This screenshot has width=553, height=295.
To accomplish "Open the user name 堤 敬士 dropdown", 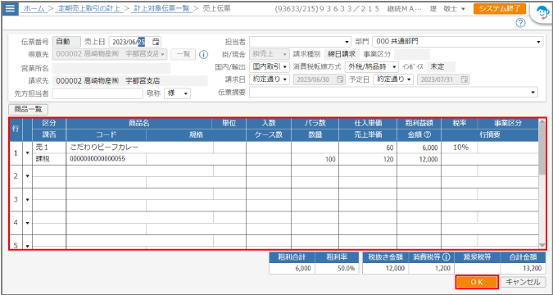I will click(448, 9).
